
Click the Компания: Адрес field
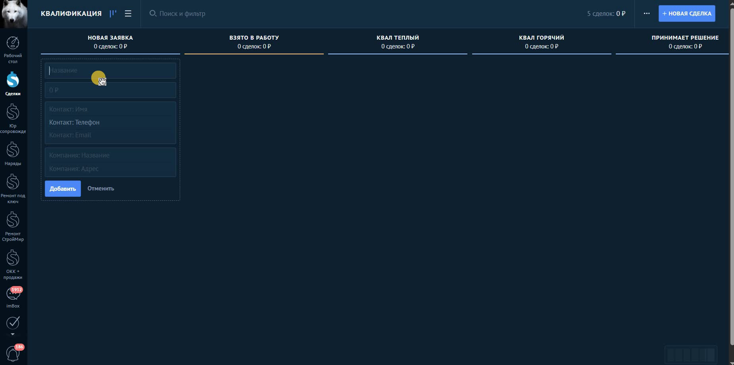click(x=110, y=169)
